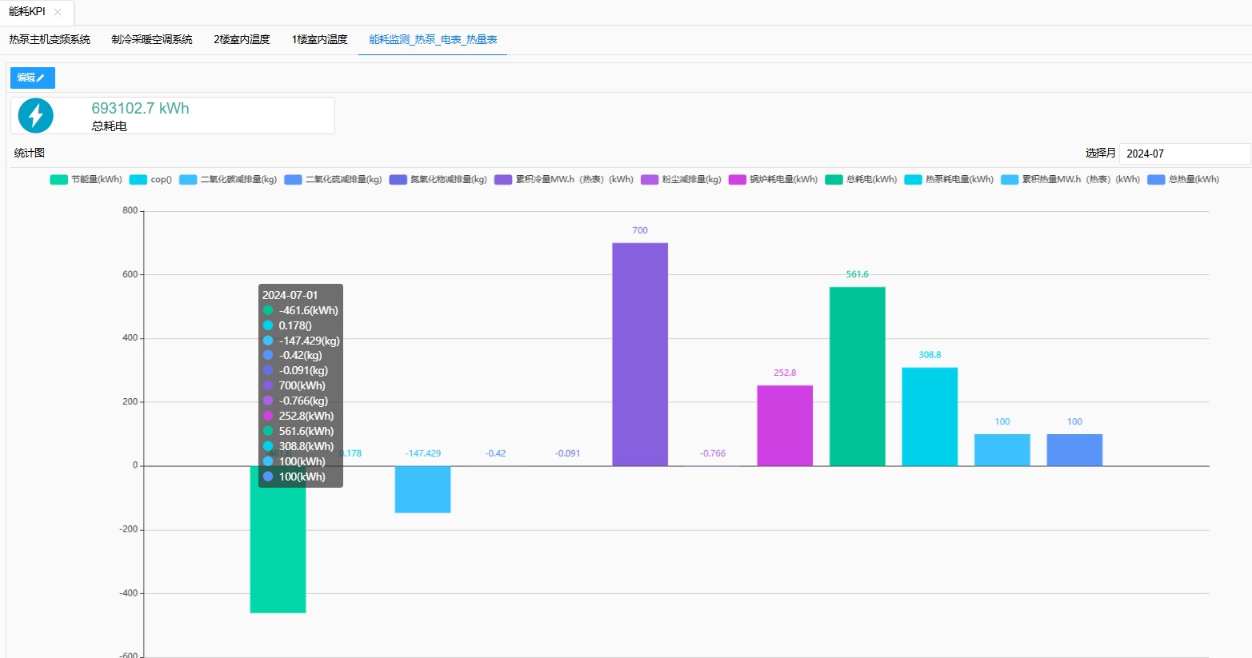The width and height of the screenshot is (1252, 658).
Task: Go to 1楼室内温度 tab
Action: coord(319,39)
